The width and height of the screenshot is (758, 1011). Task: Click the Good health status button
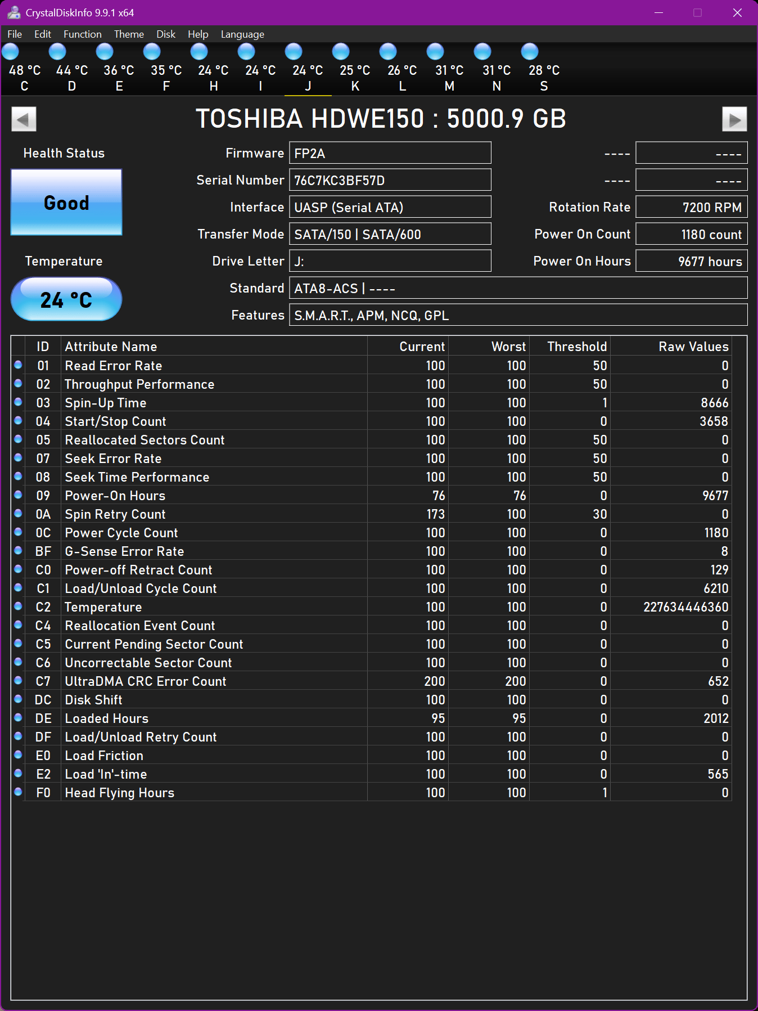click(x=66, y=203)
